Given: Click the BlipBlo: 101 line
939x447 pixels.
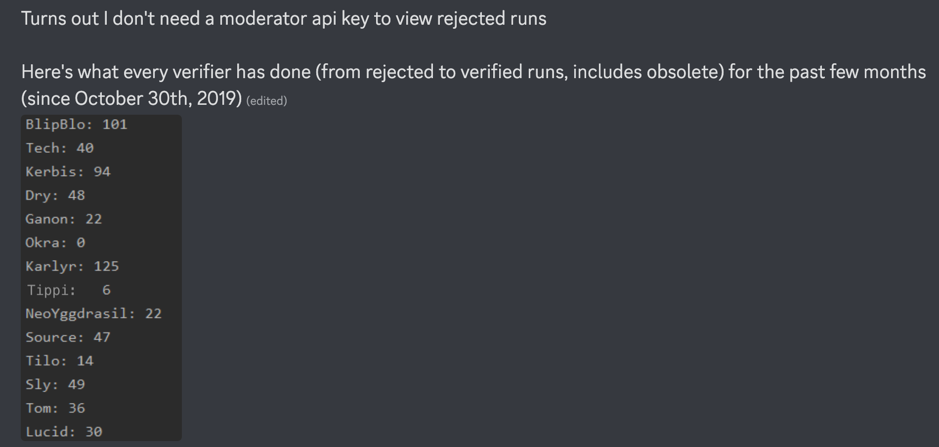Looking at the screenshot, I should (x=77, y=124).
